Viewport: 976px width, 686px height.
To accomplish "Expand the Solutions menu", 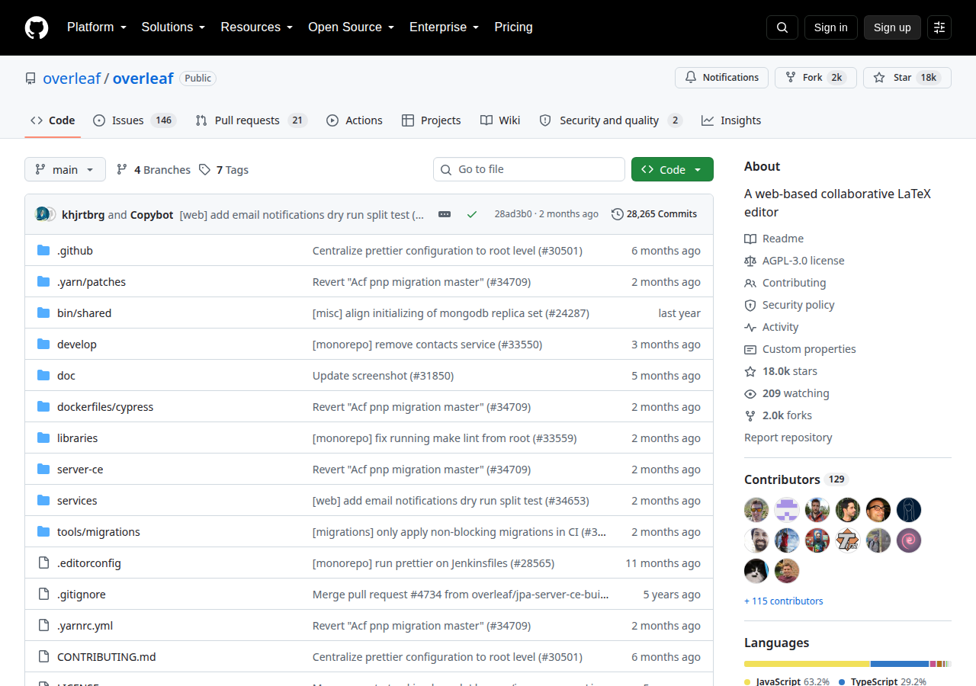I will [x=173, y=27].
